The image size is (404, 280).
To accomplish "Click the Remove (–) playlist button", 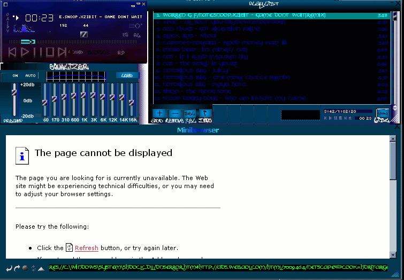I will (174, 113).
